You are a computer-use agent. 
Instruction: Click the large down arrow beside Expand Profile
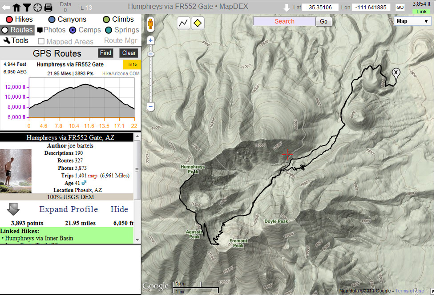[13, 209]
